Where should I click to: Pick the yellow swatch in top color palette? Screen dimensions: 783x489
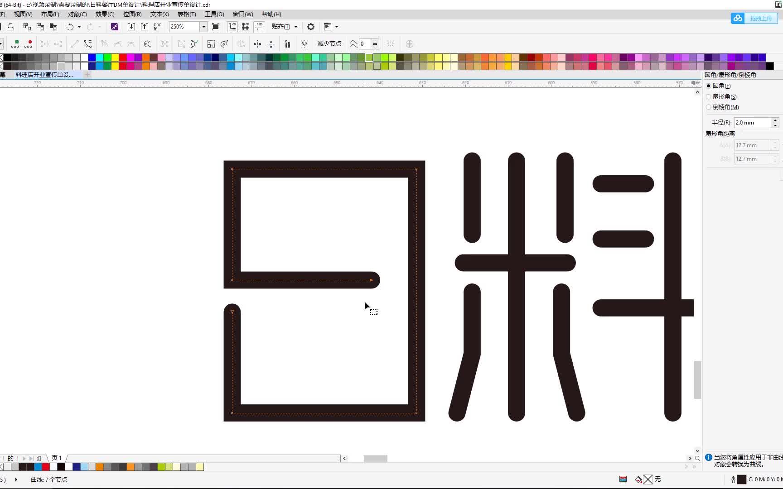[115, 58]
